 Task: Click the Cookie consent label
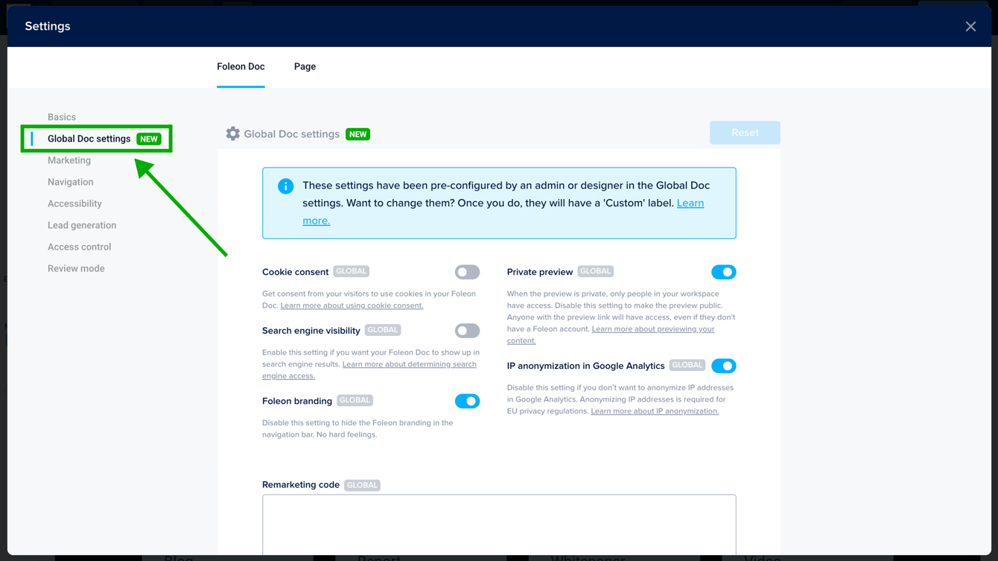click(x=295, y=272)
